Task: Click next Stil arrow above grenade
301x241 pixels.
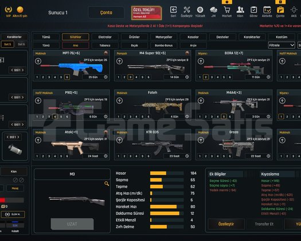Action: (18, 137)
